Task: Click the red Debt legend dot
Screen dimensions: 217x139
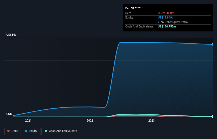Action: [8, 131]
